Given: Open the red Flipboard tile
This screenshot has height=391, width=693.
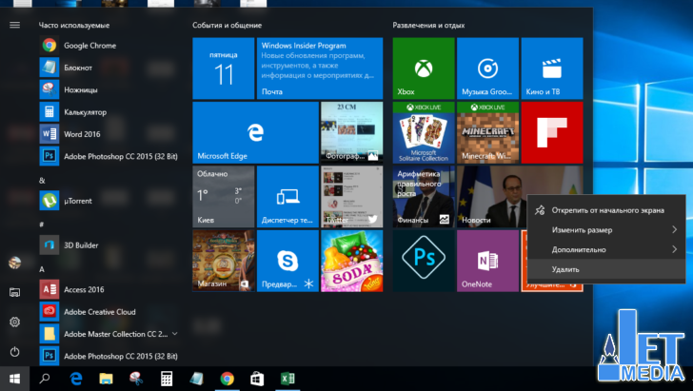Looking at the screenshot, I should (552, 132).
